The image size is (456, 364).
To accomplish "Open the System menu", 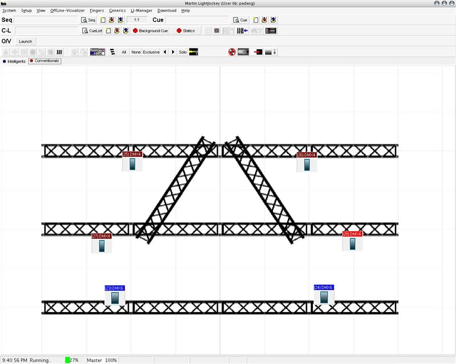I will point(9,10).
